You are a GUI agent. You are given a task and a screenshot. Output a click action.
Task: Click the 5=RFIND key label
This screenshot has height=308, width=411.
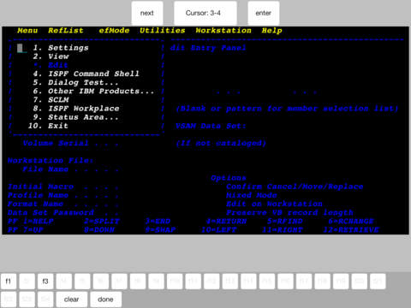(x=284, y=222)
